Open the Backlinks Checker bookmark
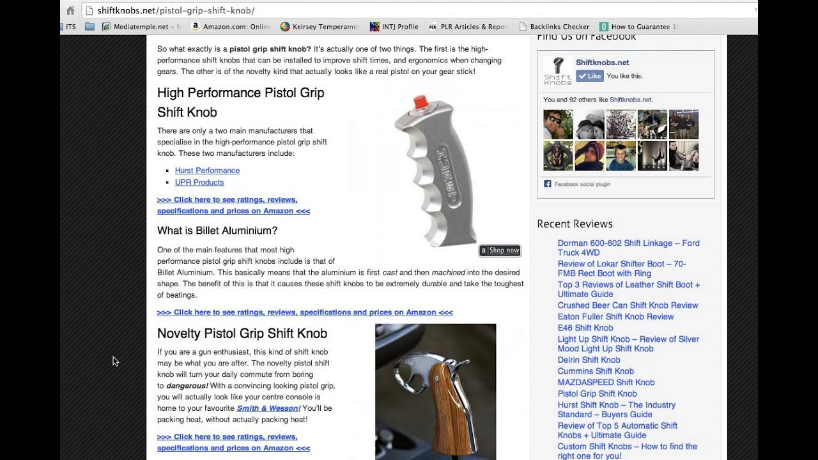 (554, 27)
